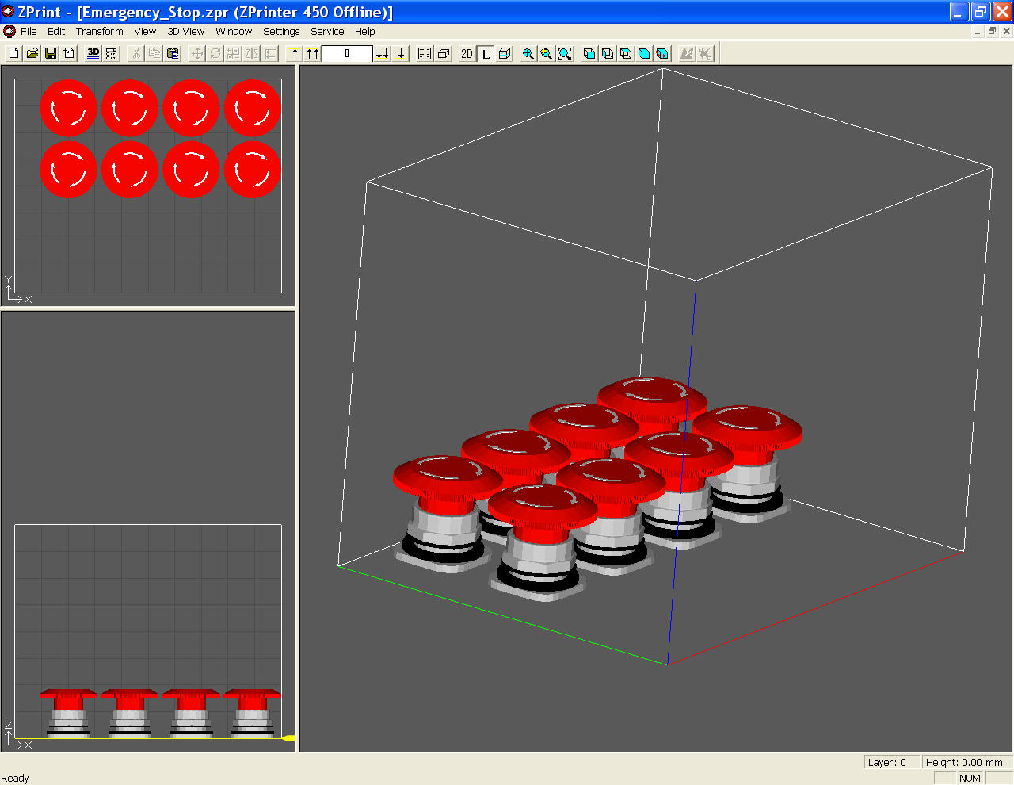Launch 3D Print with the 3D toolbar icon

point(92,53)
